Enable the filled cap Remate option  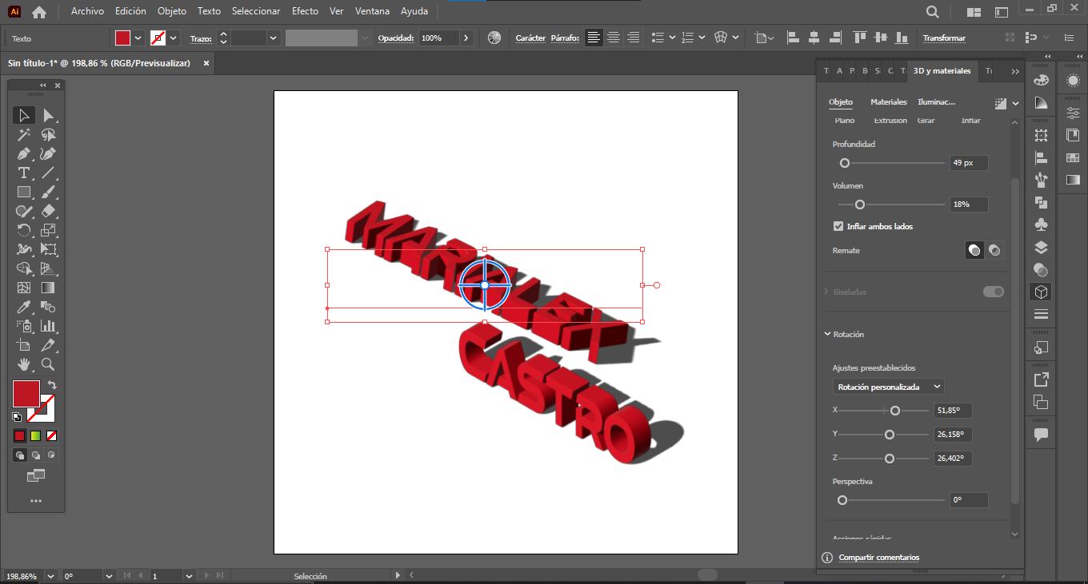tap(974, 250)
